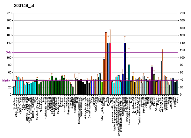Click the 220 tick on right axis

[x=182, y=13]
